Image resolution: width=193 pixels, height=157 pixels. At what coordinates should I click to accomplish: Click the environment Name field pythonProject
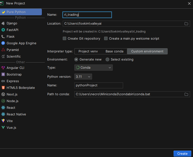click(99, 86)
